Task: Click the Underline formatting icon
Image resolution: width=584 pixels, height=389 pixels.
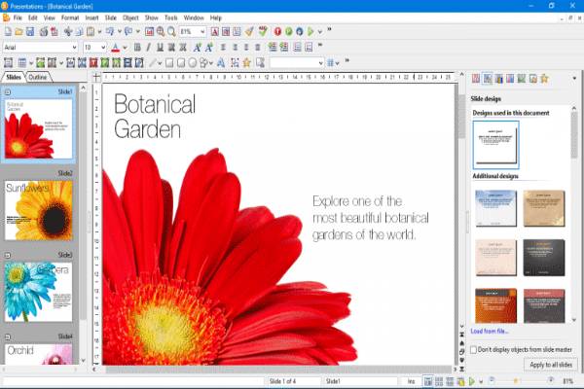Action: [x=161, y=47]
